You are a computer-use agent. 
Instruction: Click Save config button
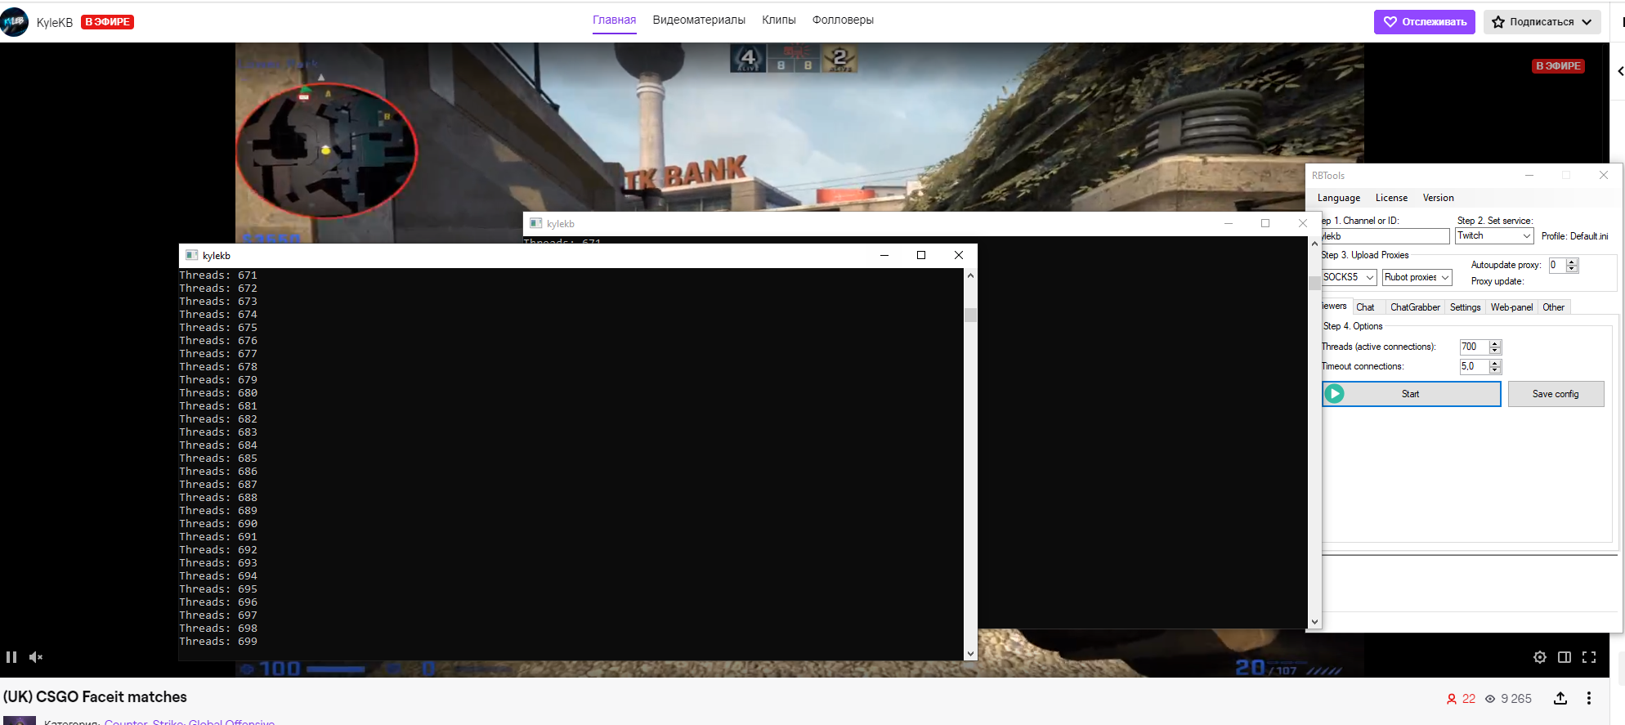coord(1555,394)
